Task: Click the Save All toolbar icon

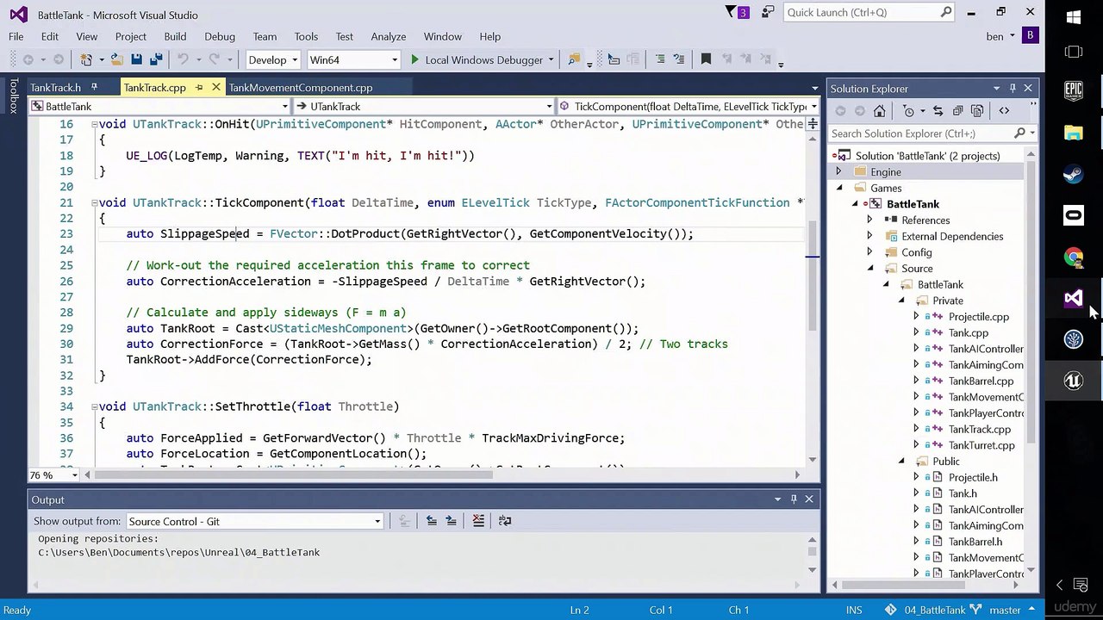Action: [156, 59]
